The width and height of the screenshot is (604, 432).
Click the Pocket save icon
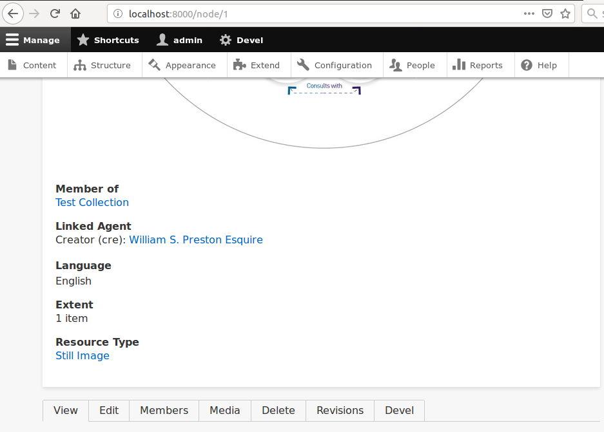point(547,14)
